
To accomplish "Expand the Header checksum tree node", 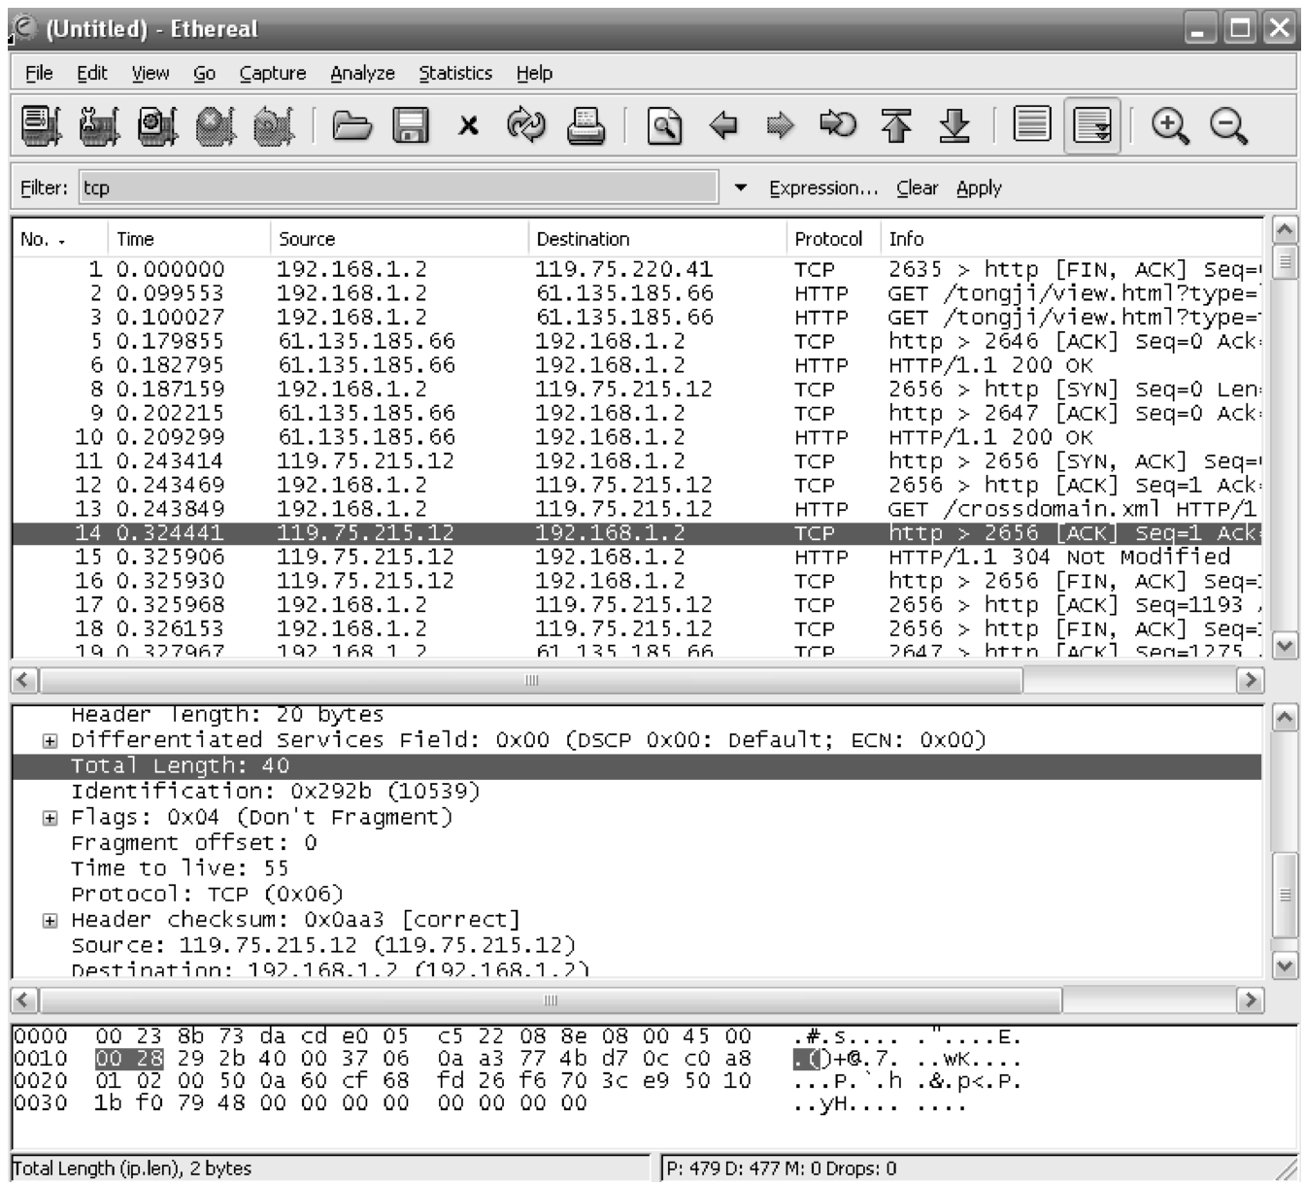I will click(x=50, y=920).
